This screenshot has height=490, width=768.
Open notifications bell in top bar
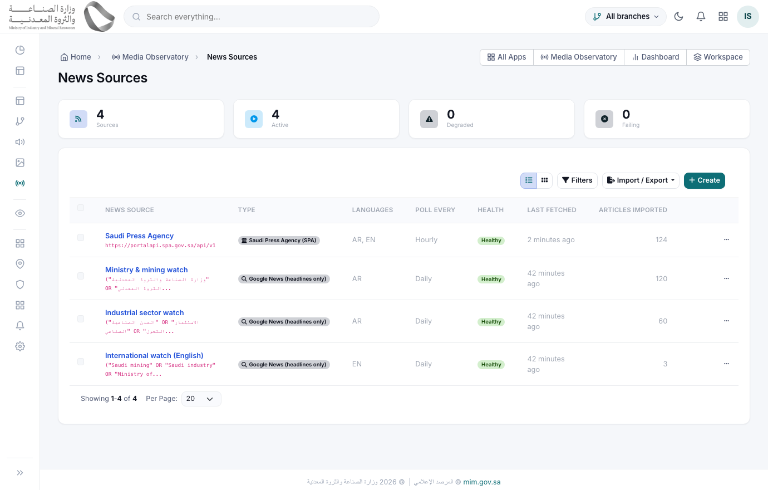tap(701, 17)
